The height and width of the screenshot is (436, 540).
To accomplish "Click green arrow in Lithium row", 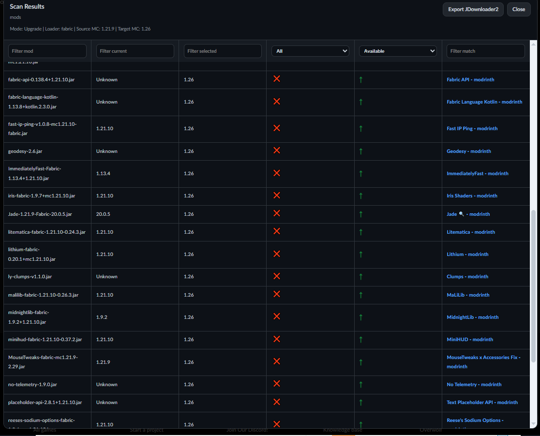I will [360, 255].
